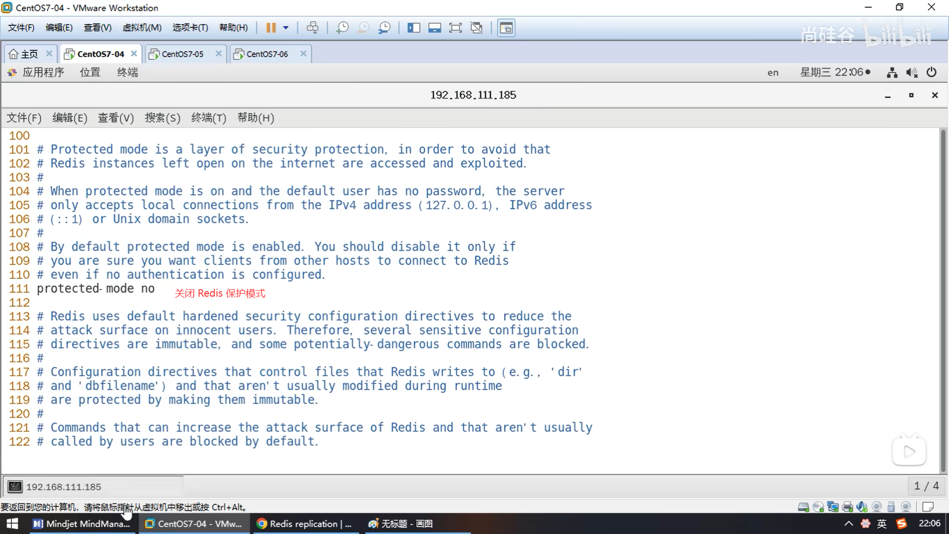Open the 虚拟机(M) menu
This screenshot has height=534, width=949.
coord(142,28)
